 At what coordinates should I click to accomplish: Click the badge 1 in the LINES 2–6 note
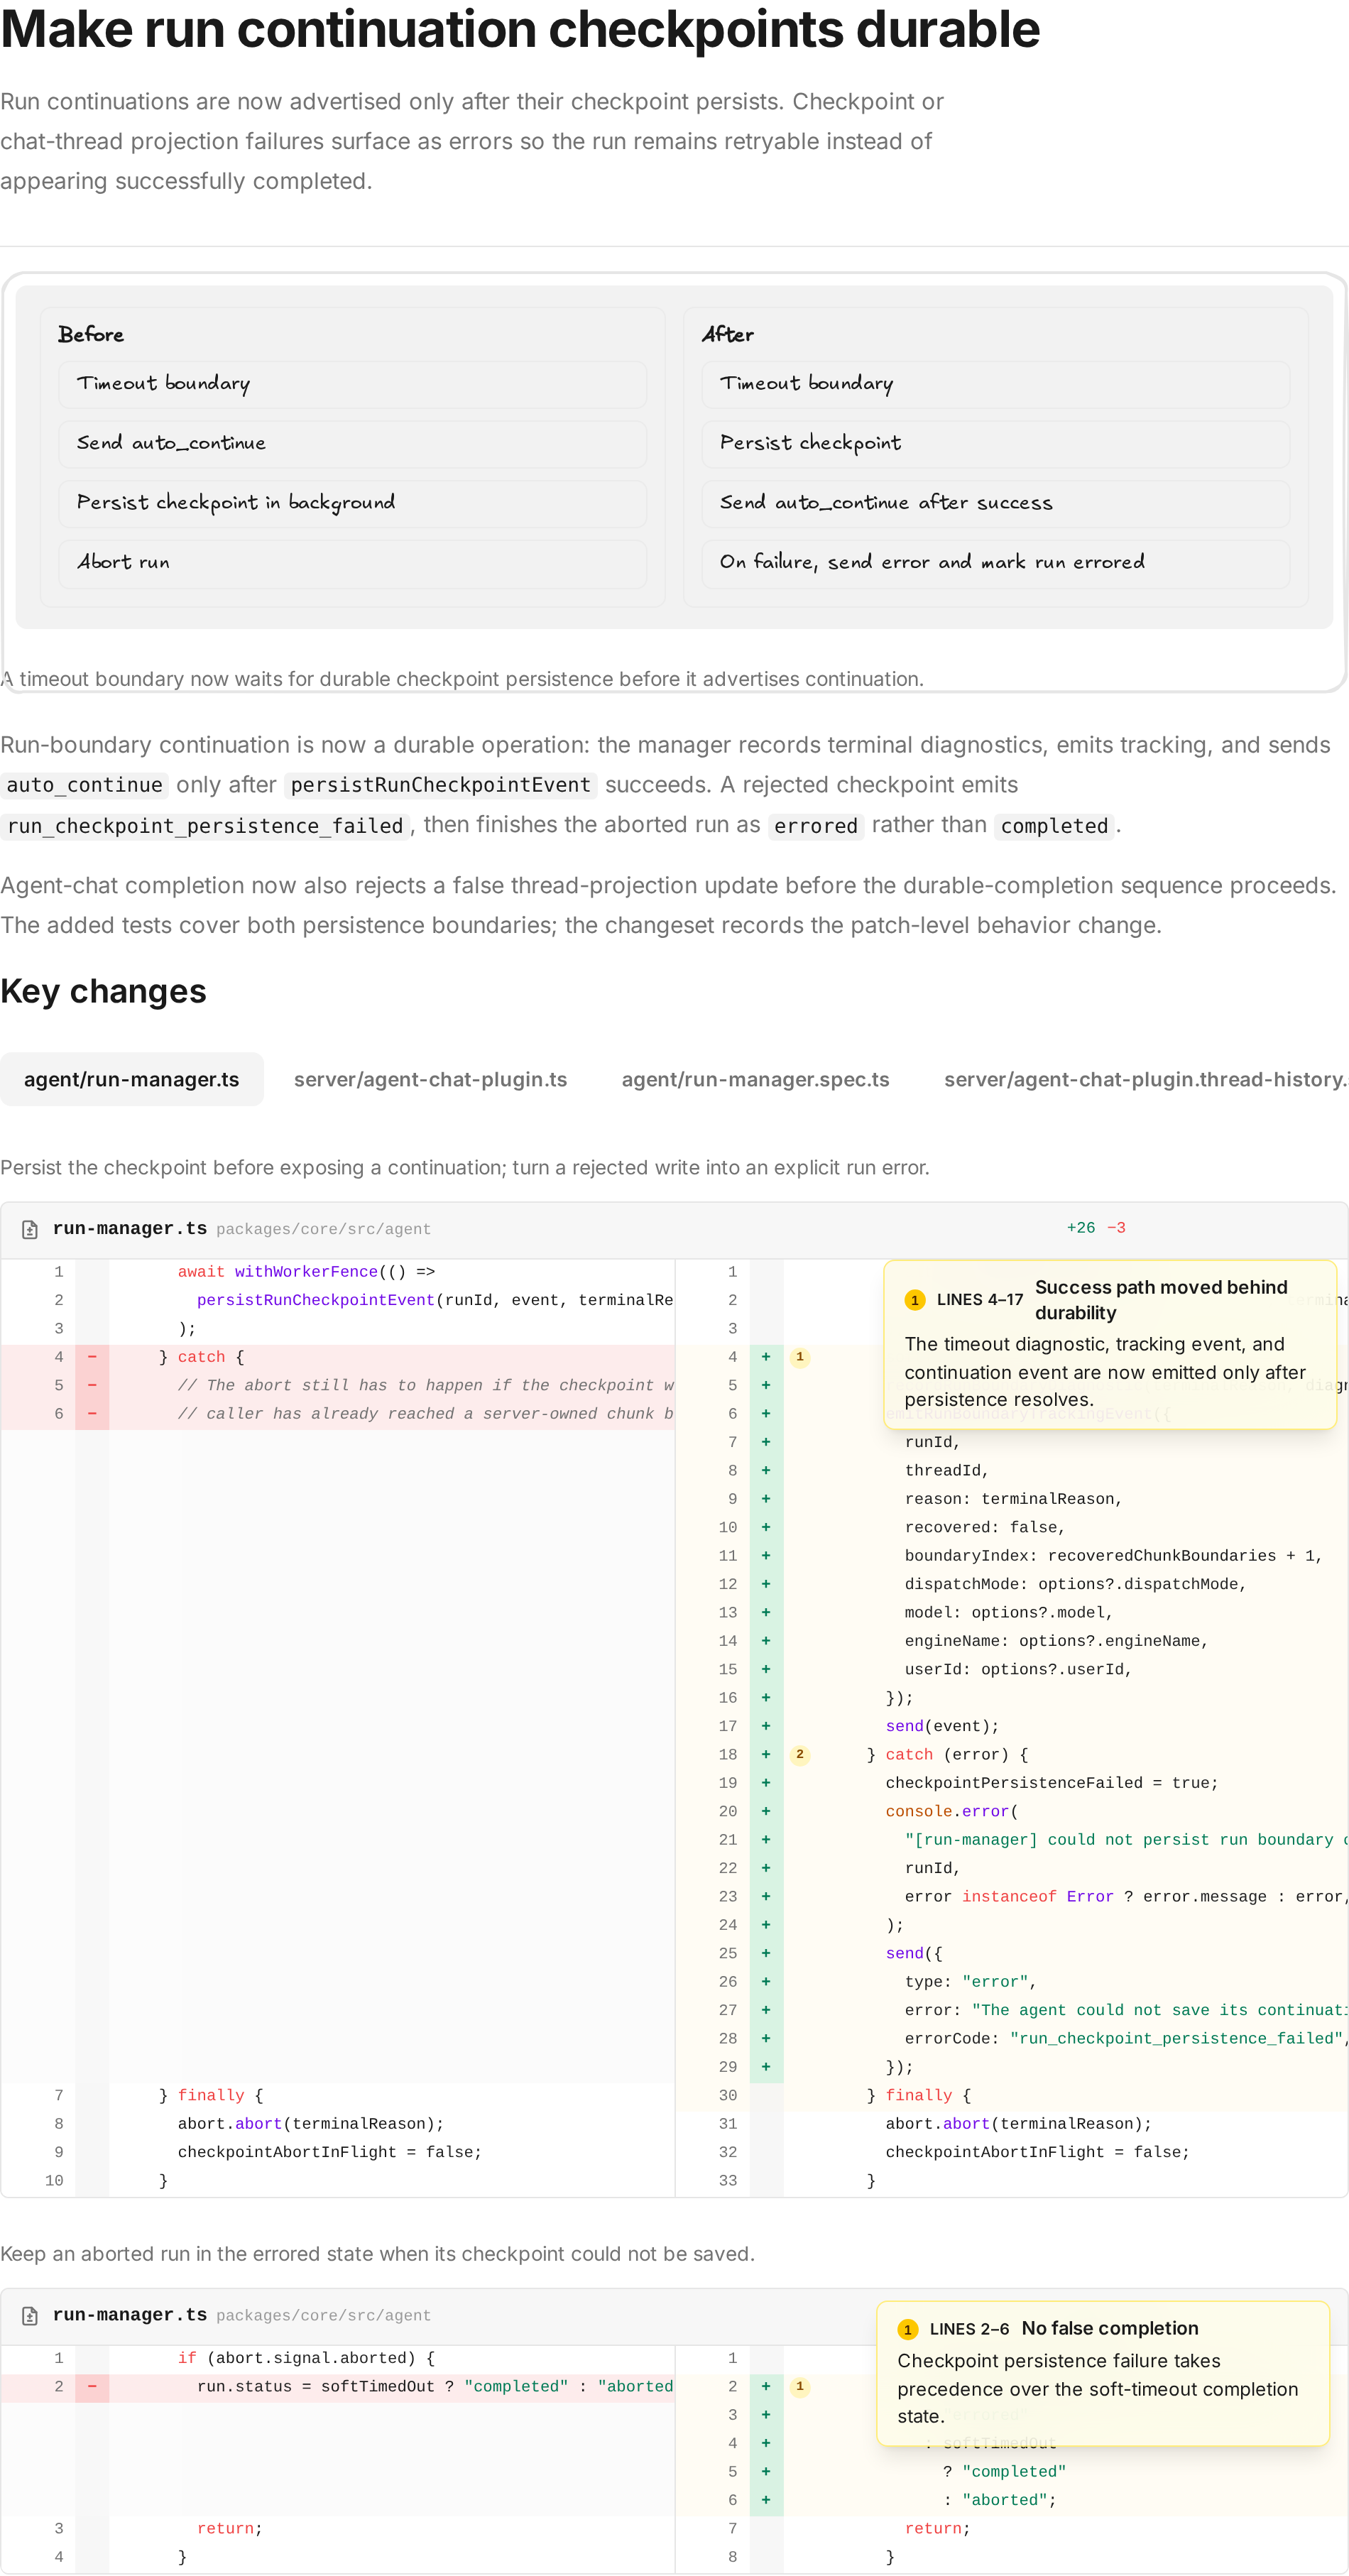click(907, 2329)
